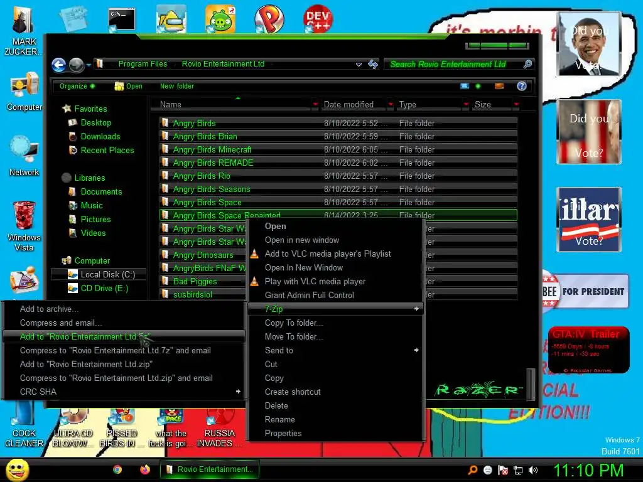Image resolution: width=643 pixels, height=482 pixels.
Task: Open the Size column filter dropdown
Action: click(516, 105)
